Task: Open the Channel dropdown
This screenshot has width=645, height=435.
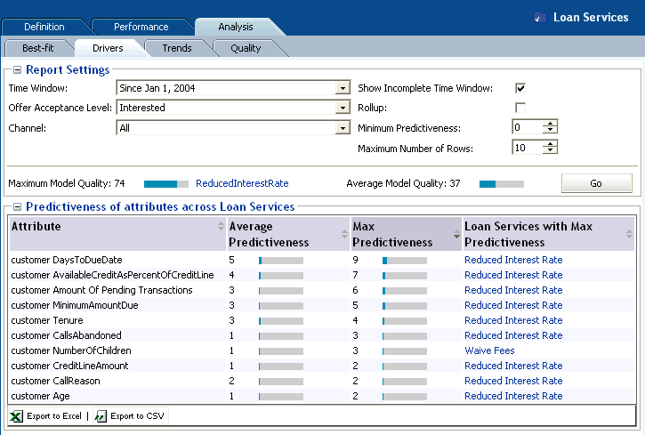Action: [x=343, y=128]
